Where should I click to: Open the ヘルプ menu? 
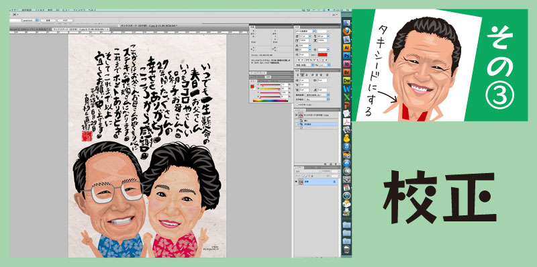click(92, 10)
